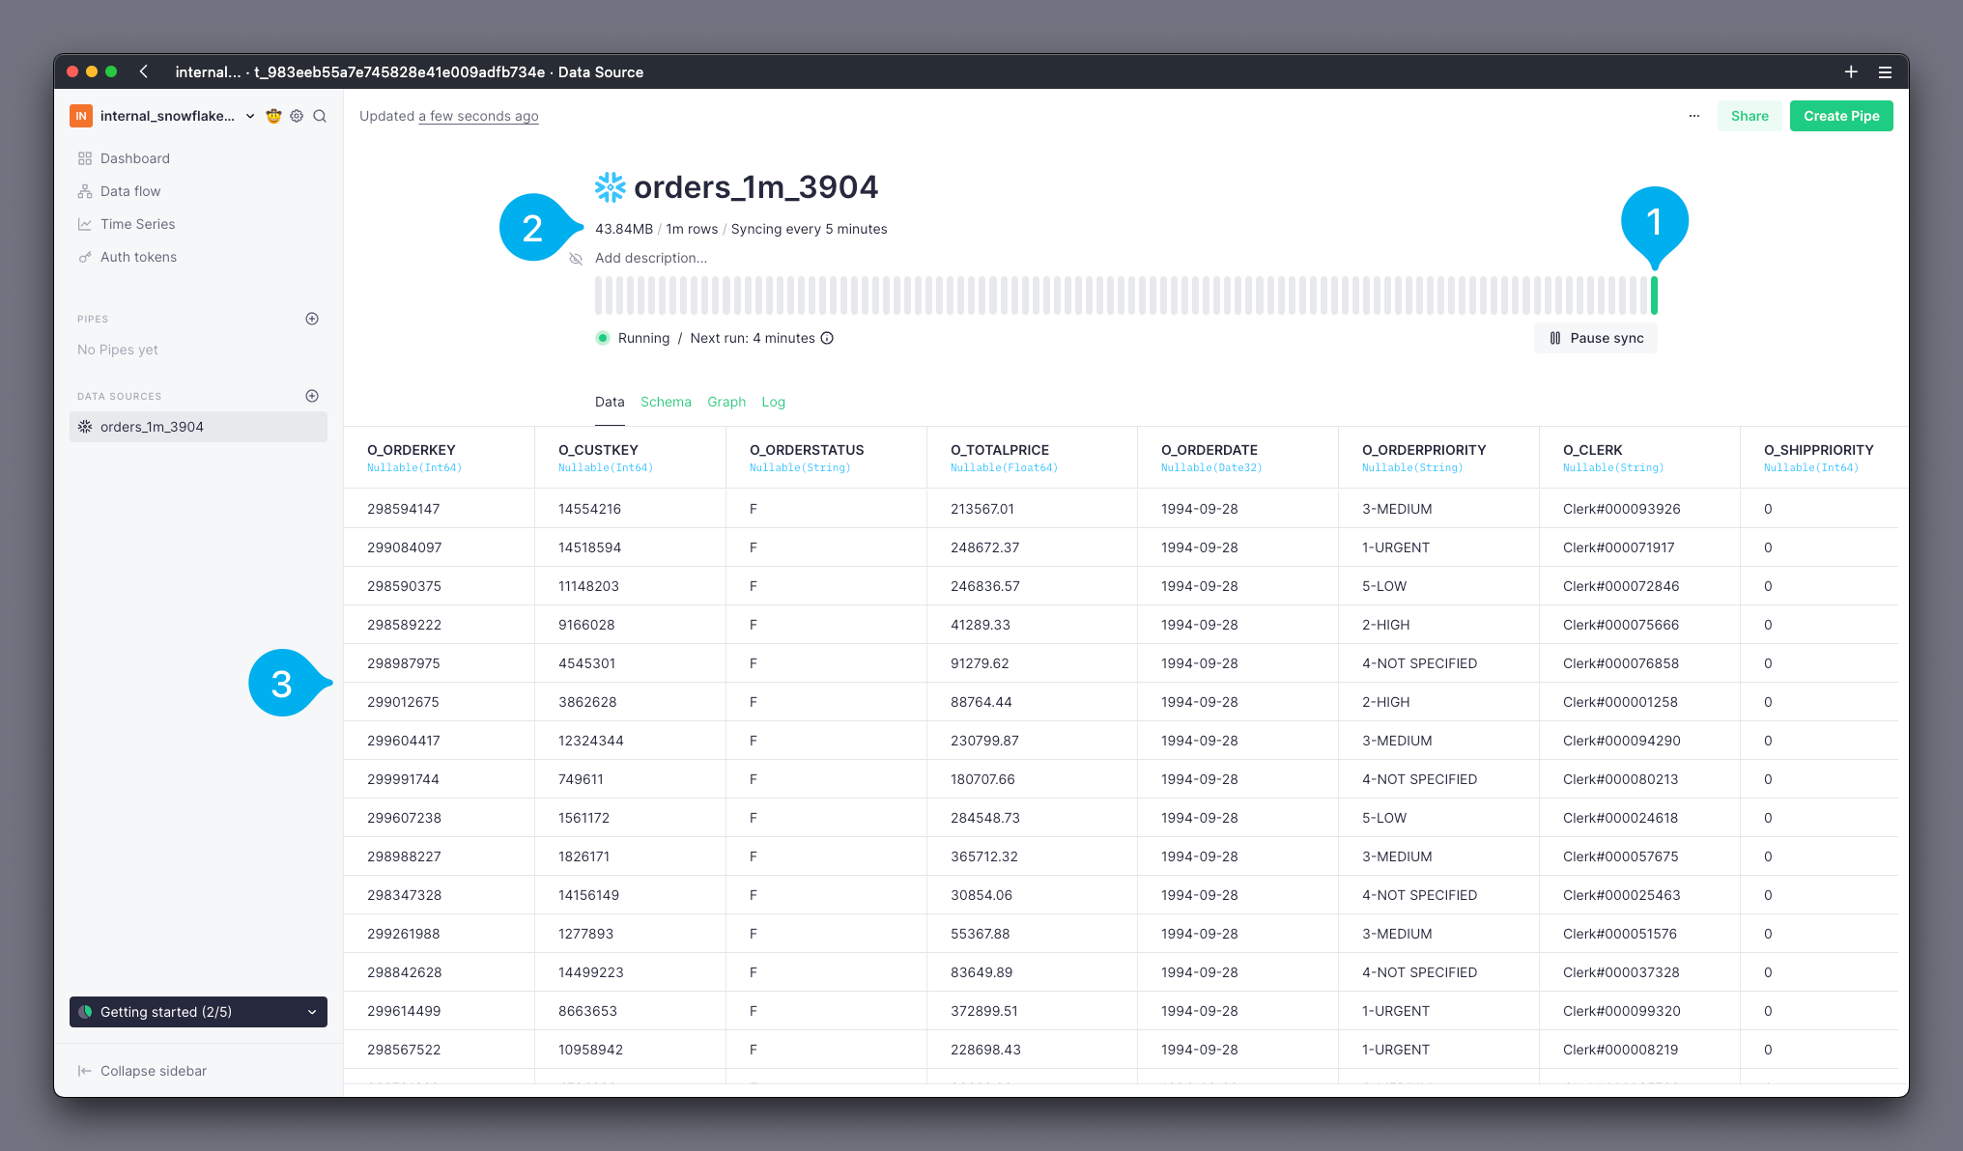Click 'a few seconds ago' updated link

tap(478, 116)
